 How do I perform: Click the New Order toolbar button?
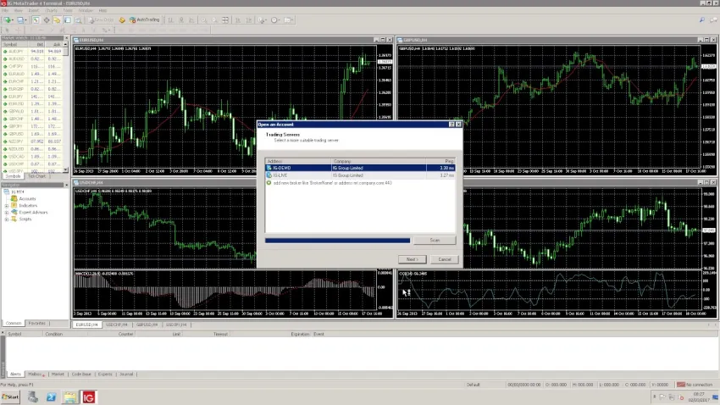click(x=101, y=19)
